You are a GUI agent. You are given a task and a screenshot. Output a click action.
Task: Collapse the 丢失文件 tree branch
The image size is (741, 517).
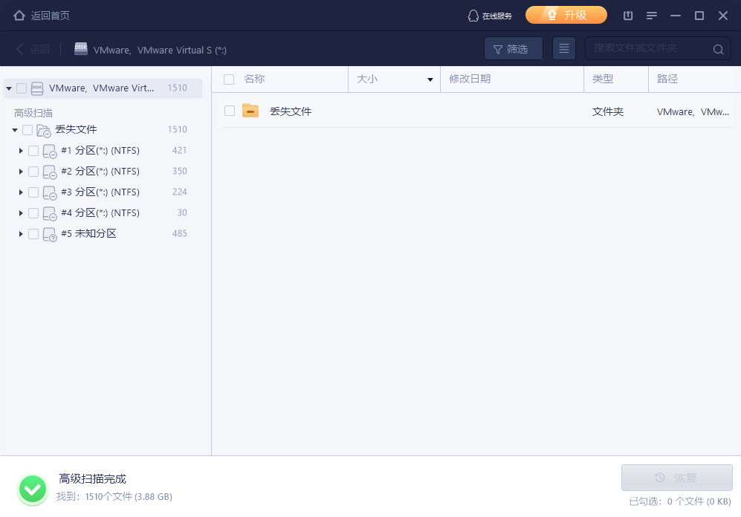[x=15, y=129]
